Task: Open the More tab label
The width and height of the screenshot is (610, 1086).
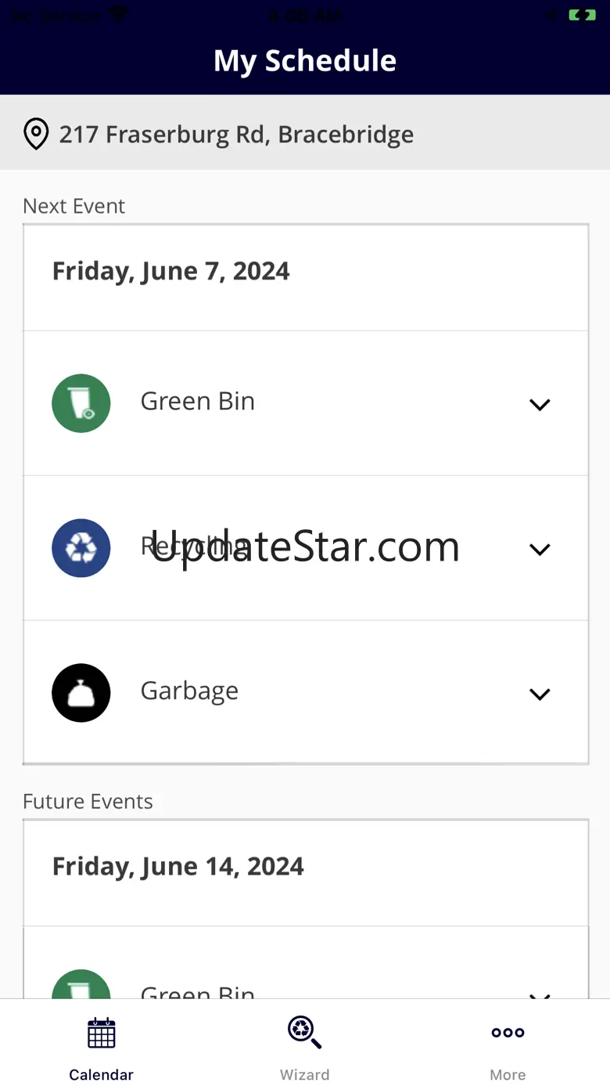Action: click(x=508, y=1074)
